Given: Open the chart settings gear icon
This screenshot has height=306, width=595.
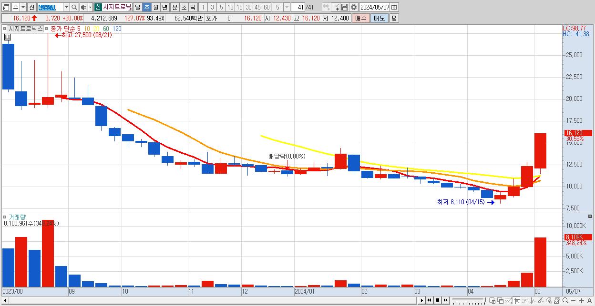Looking at the screenshot, I should coord(353,7).
